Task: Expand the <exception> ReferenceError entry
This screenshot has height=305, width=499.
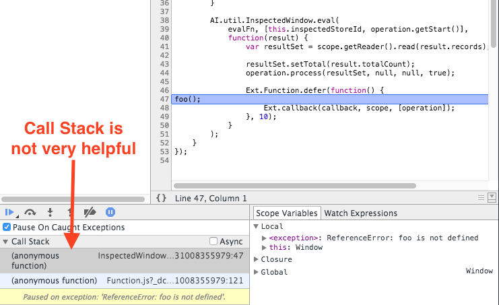Action: click(264, 238)
